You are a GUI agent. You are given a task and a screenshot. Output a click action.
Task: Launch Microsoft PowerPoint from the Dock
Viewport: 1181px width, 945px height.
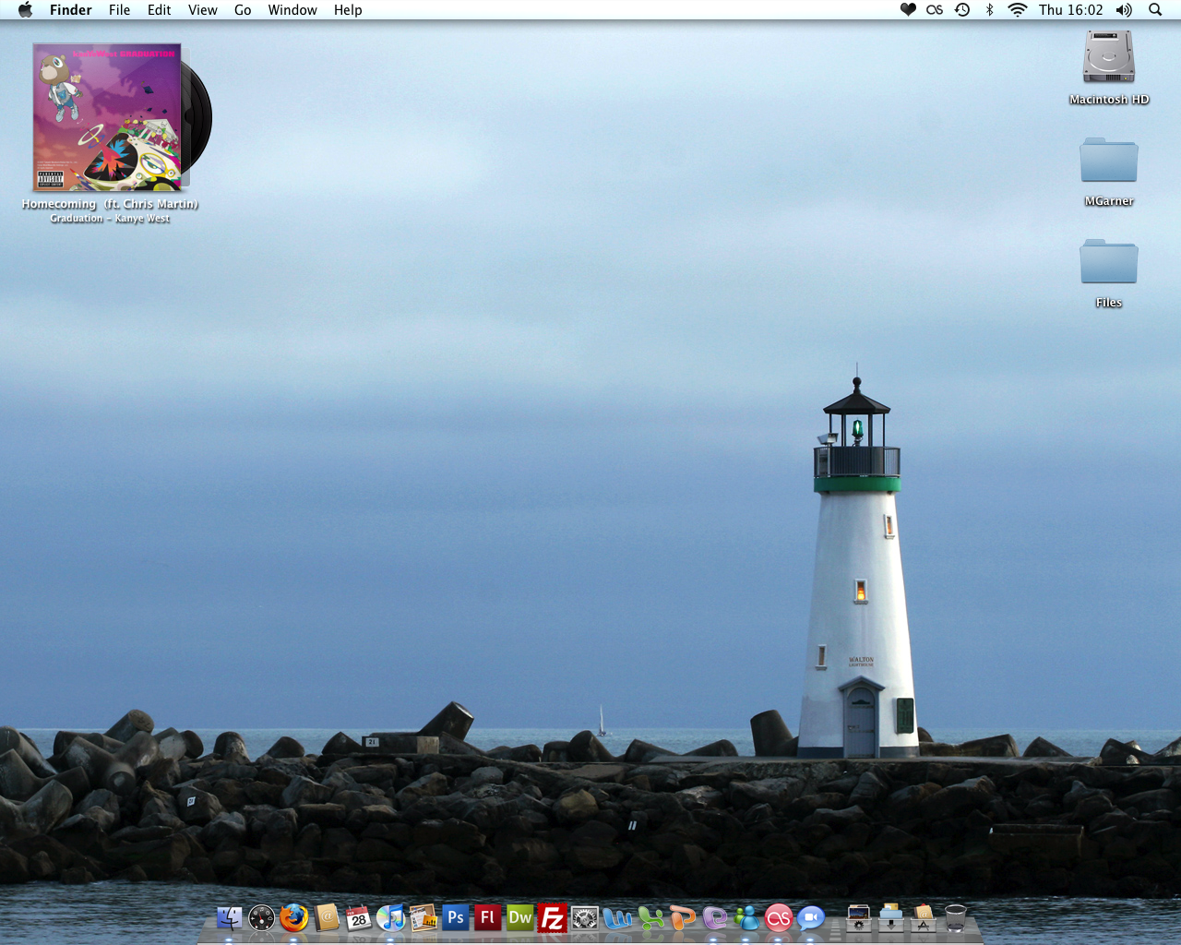[683, 918]
